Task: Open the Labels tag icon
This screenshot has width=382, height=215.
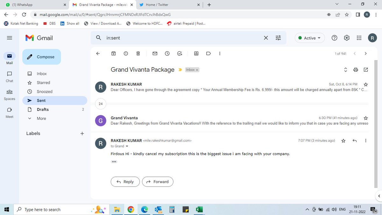Action: [x=209, y=54]
